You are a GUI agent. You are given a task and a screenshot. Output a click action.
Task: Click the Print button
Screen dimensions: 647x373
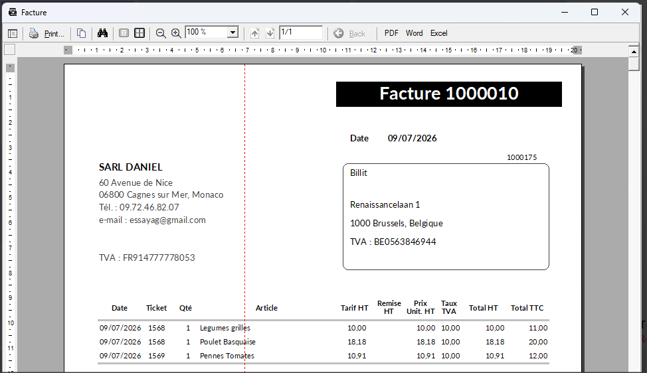tap(46, 33)
